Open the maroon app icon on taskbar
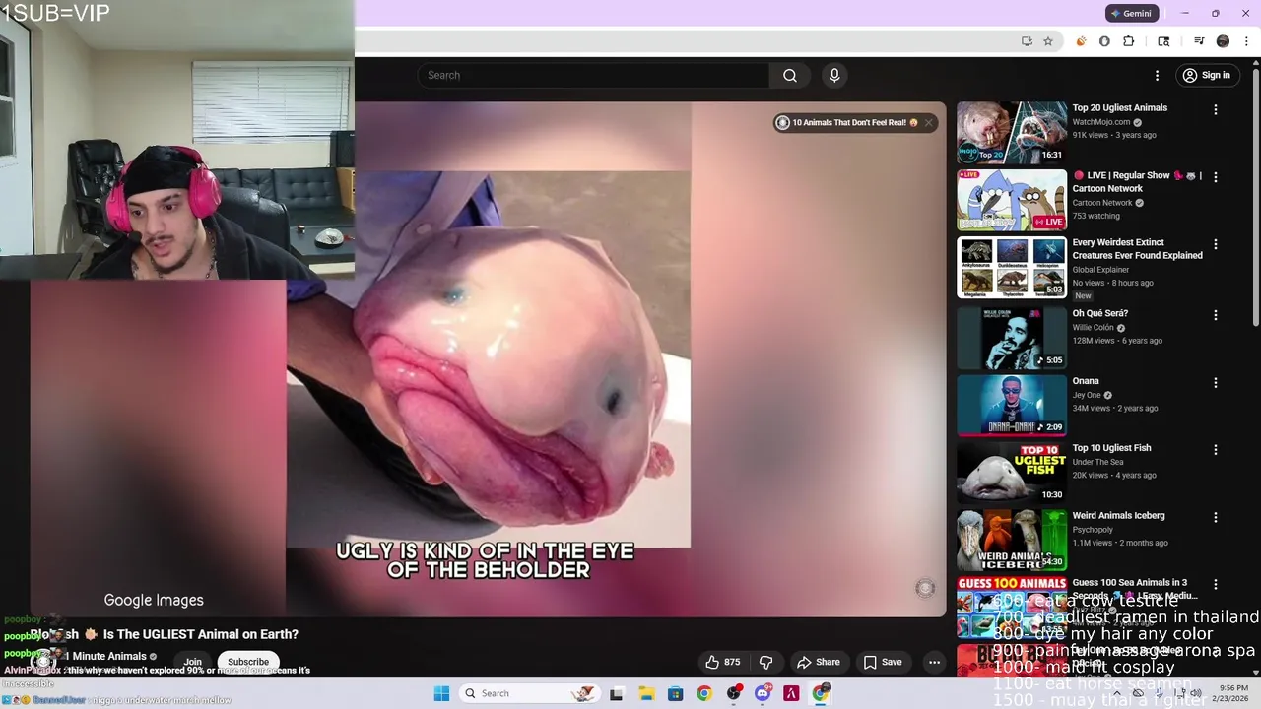The height and width of the screenshot is (709, 1261). 791,693
